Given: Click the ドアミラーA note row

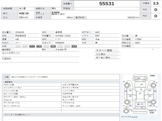Looking at the screenshot, I should click(x=90, y=103).
